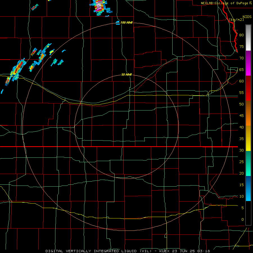Click the small red-cored echo in top-left corner
The width and height of the screenshot is (253, 253).
tap(35, 7)
